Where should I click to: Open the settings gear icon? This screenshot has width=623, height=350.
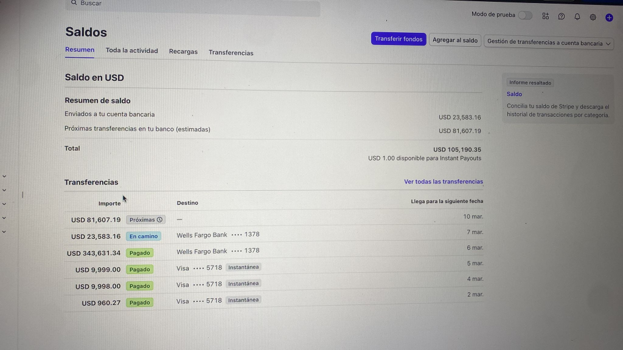pyautogui.click(x=593, y=17)
